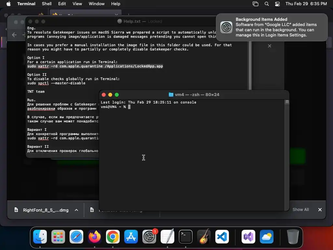Close the vm4 Terminal window

[104, 95]
